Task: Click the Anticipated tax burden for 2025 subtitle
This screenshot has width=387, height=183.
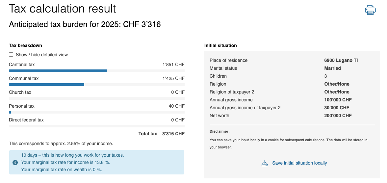Action: click(85, 24)
